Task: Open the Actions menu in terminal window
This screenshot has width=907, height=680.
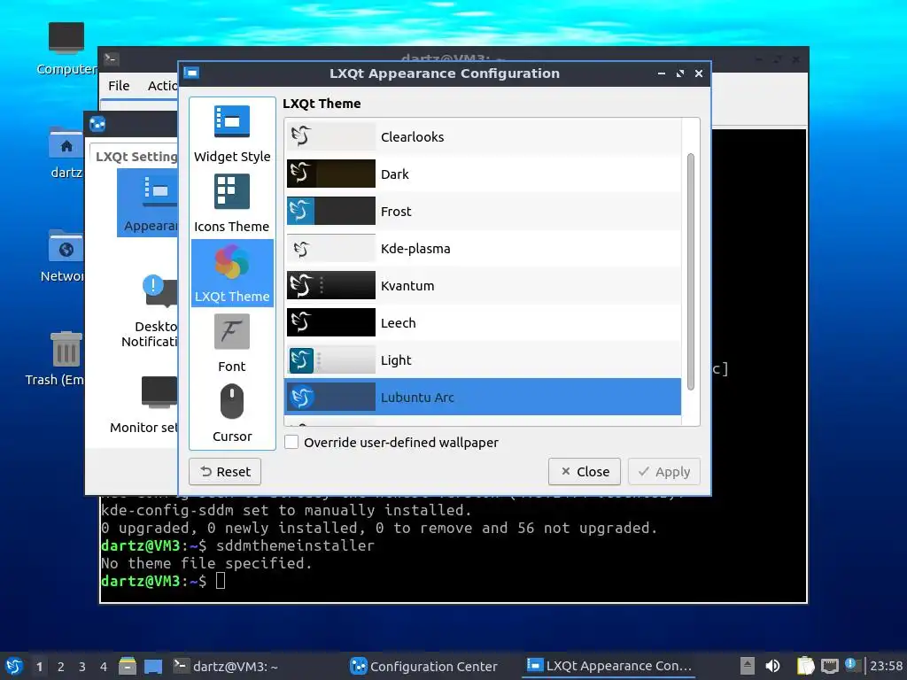Action: coord(162,86)
